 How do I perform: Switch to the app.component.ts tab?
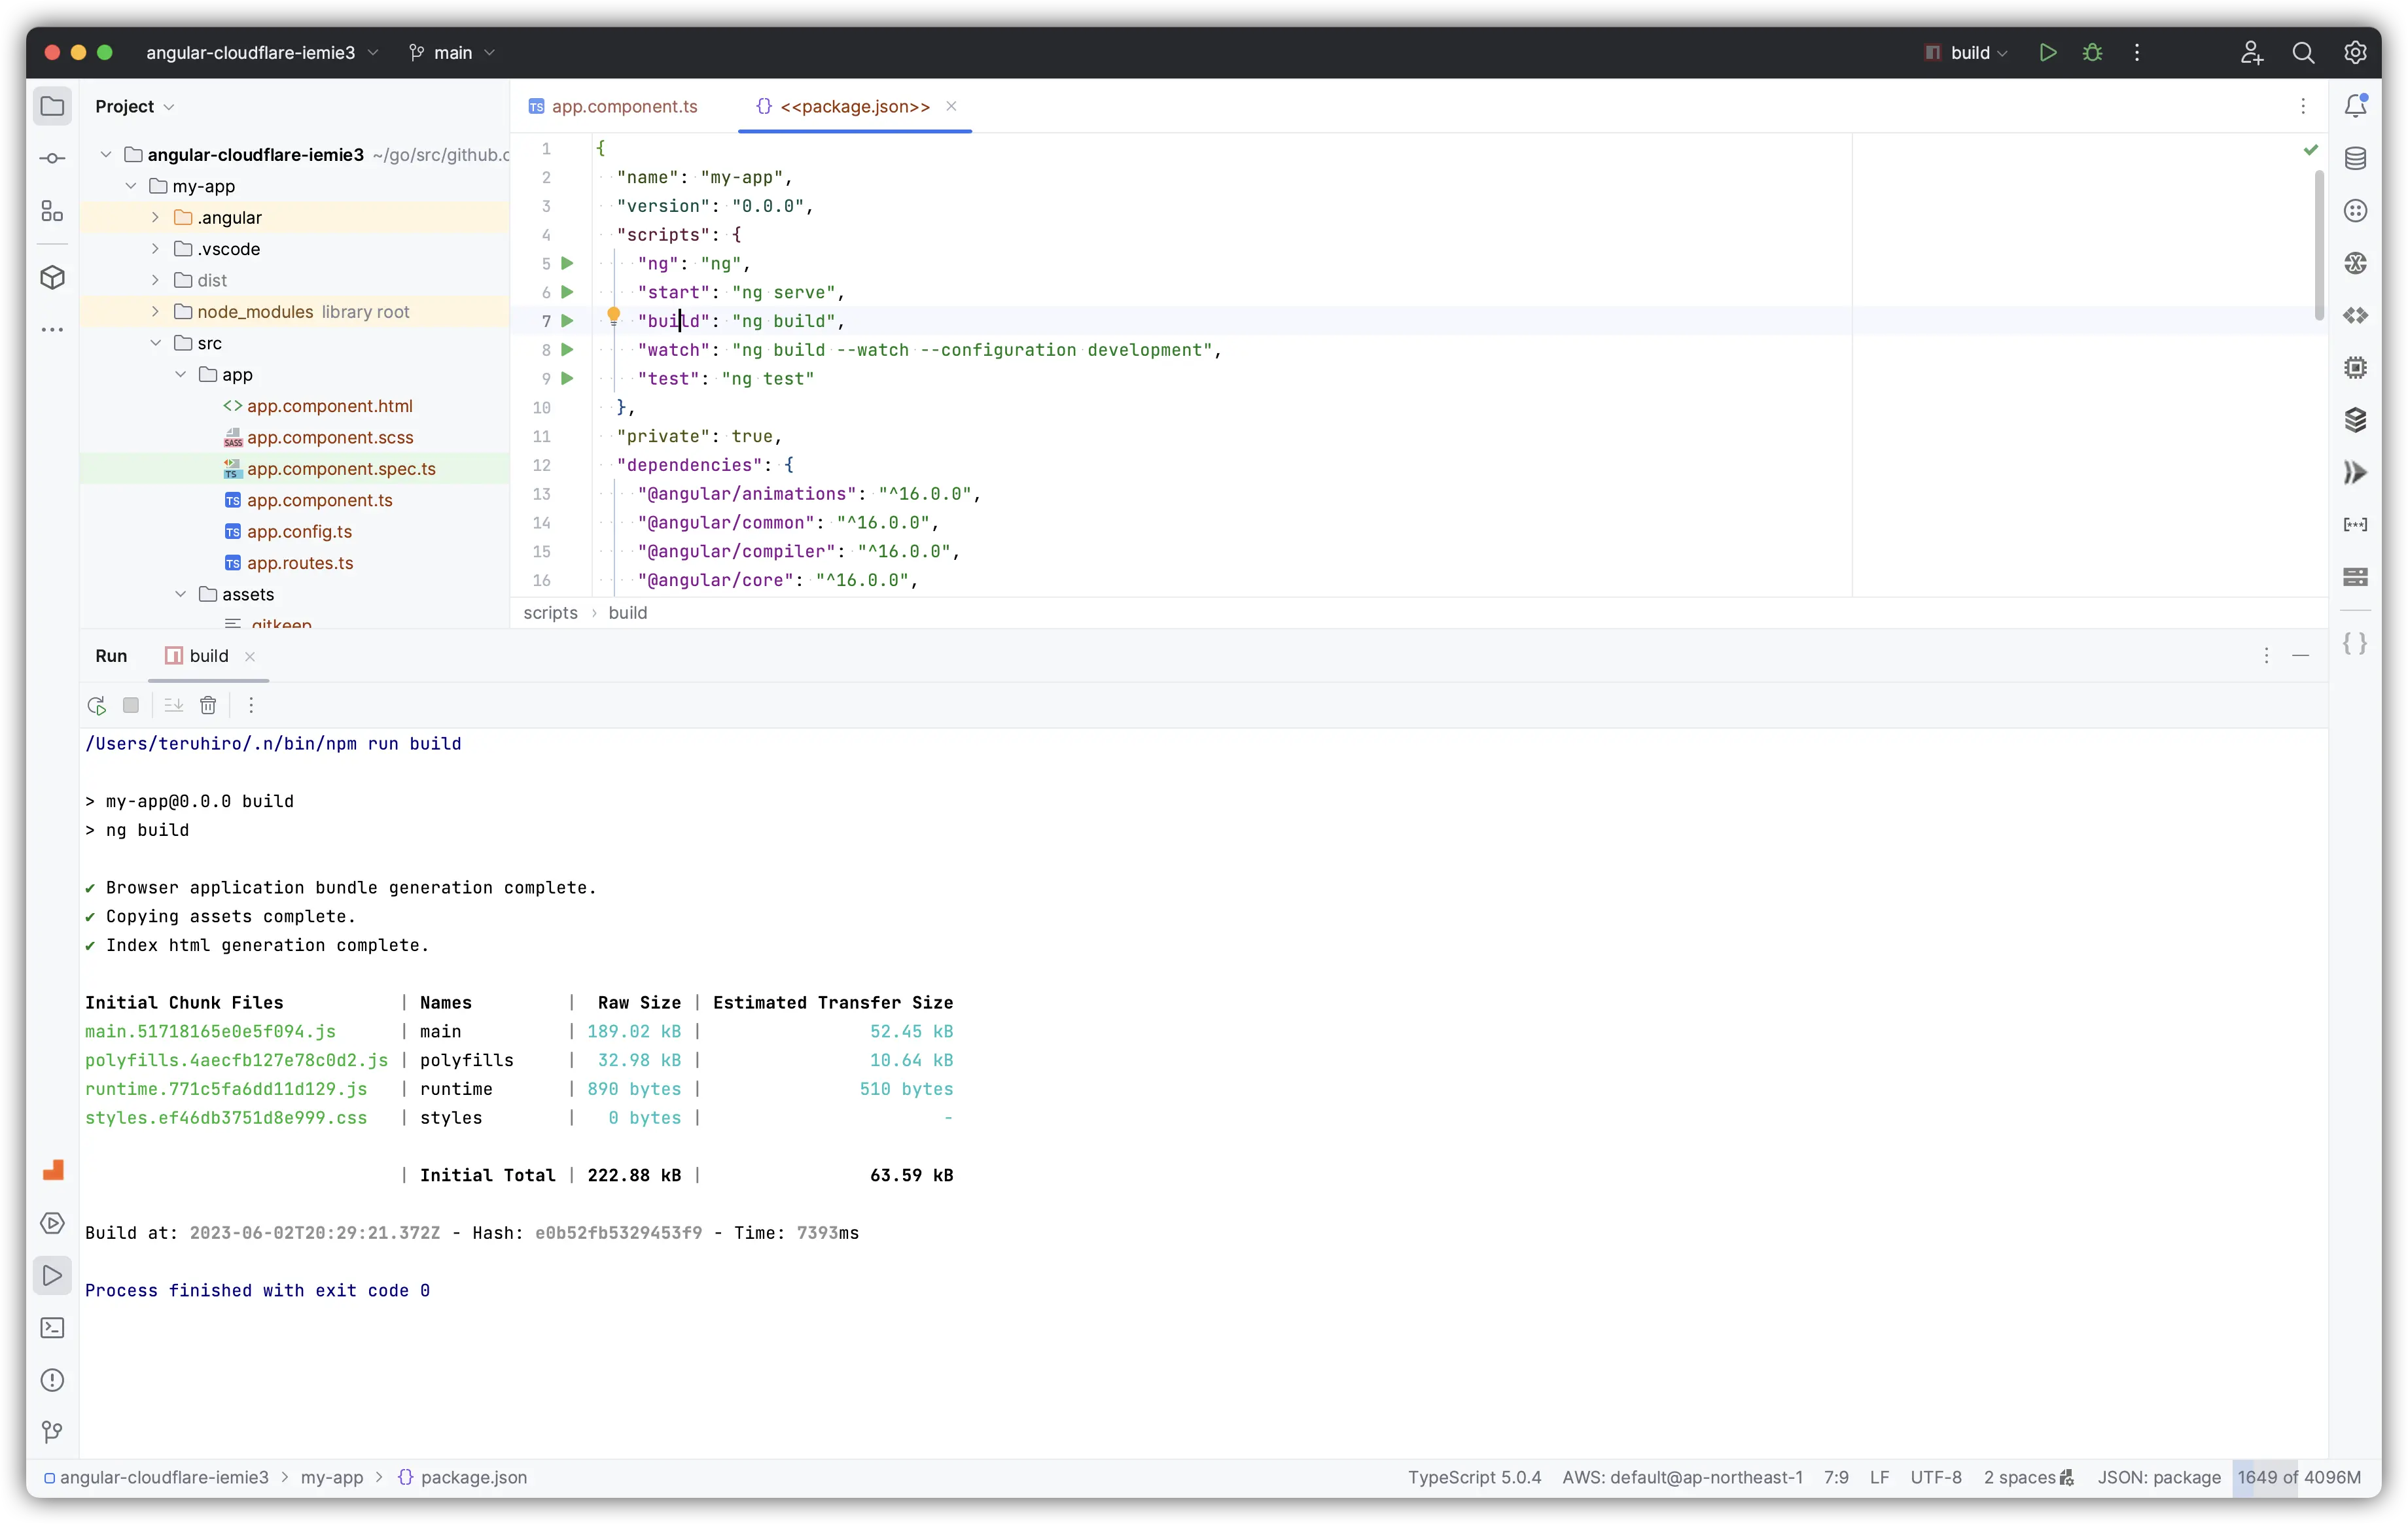click(x=623, y=107)
